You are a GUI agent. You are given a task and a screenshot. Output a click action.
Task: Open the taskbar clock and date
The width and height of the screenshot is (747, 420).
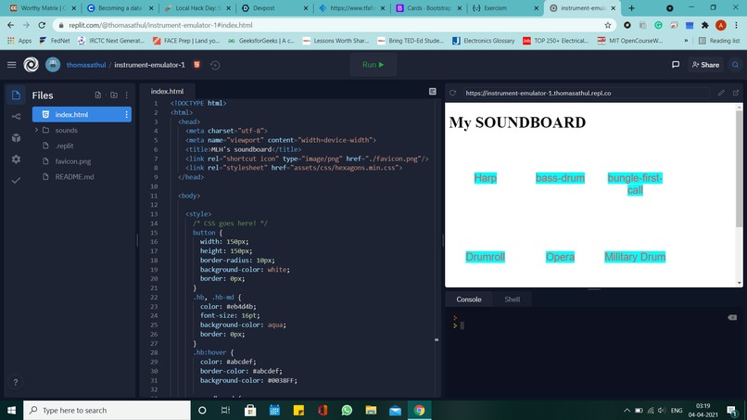[x=703, y=410]
